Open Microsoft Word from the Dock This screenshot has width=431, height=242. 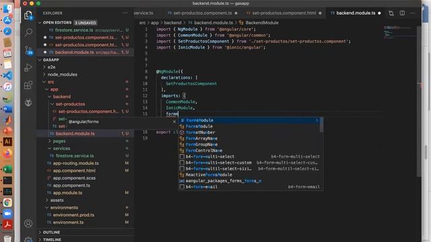point(7,109)
